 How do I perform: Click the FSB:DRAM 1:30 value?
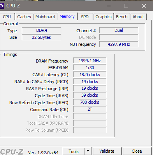pos(90,68)
